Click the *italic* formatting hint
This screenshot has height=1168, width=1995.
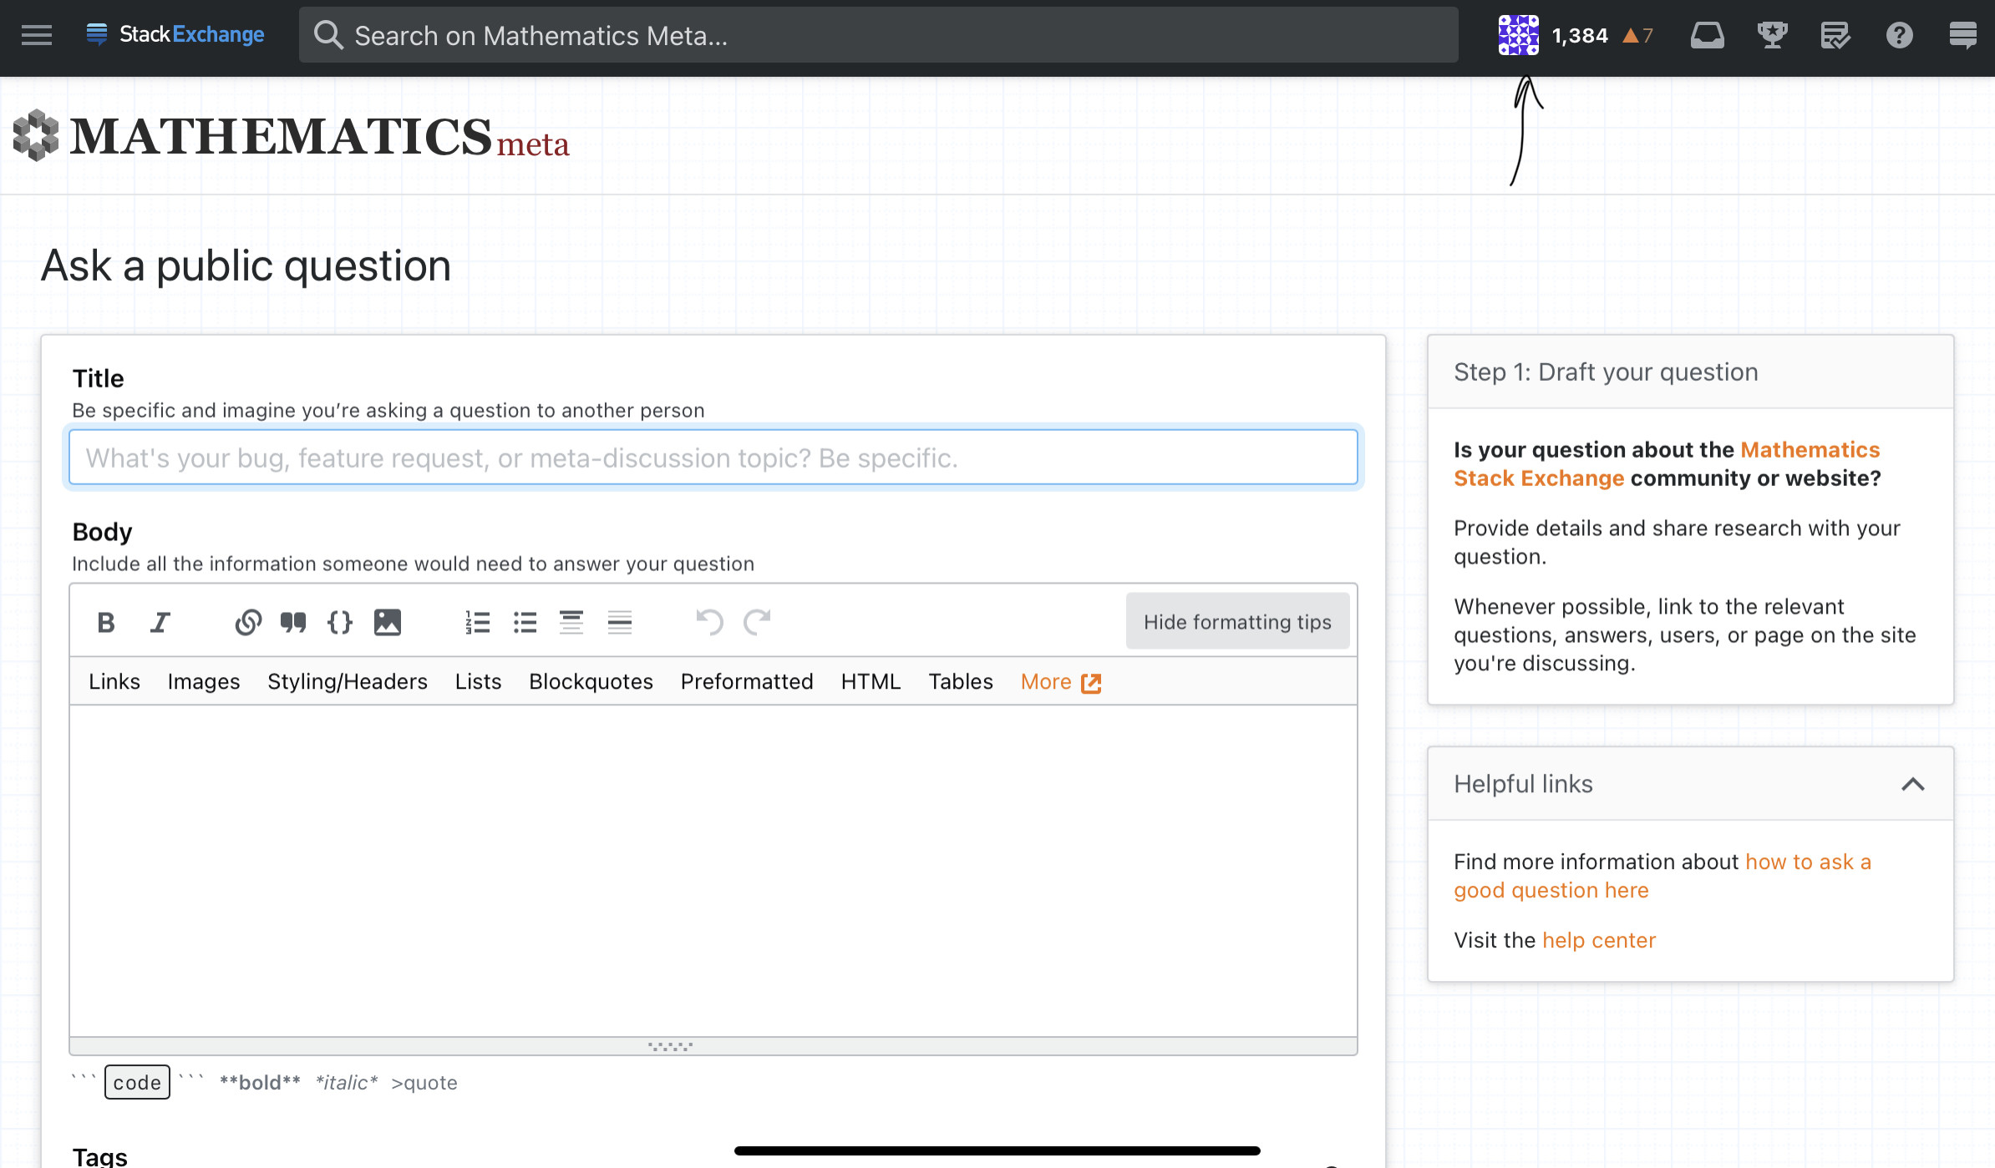pyautogui.click(x=347, y=1083)
